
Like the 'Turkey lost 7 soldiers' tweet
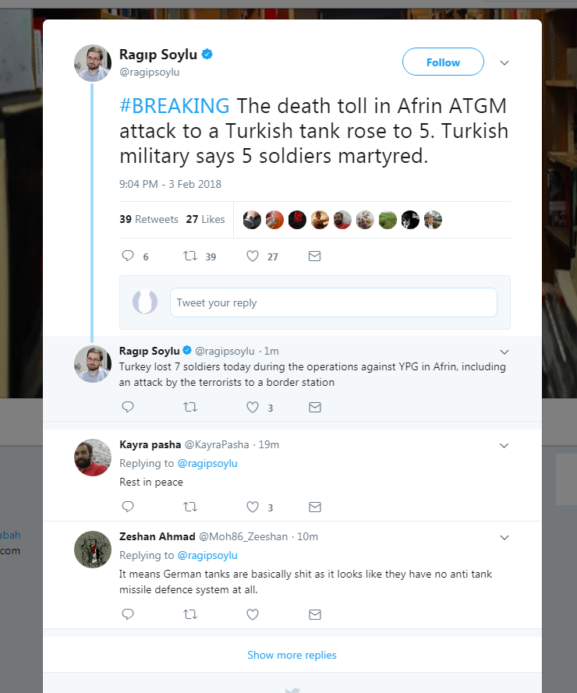click(x=253, y=407)
